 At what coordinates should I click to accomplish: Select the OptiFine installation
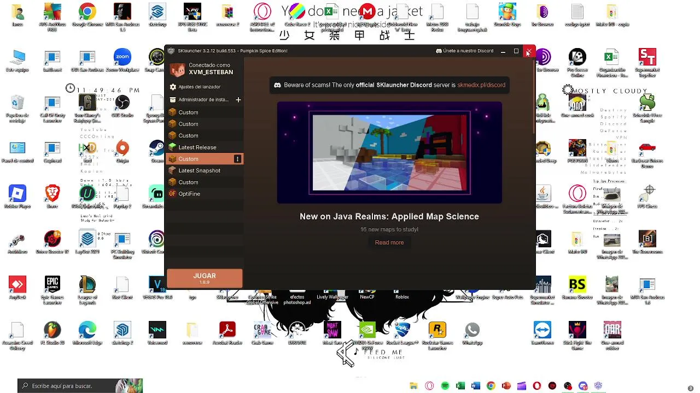[x=204, y=194]
